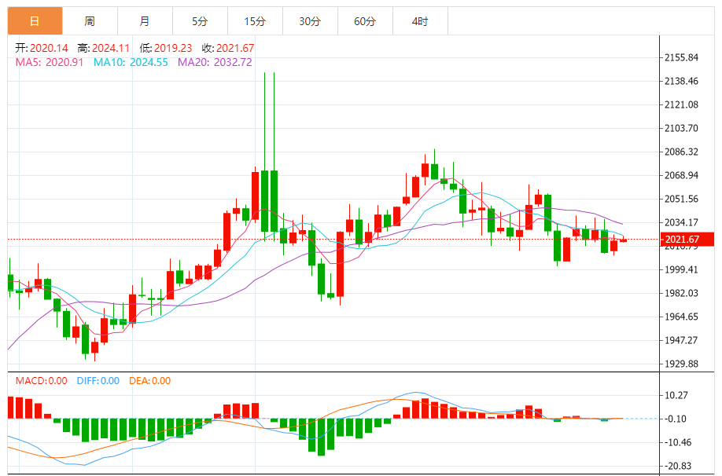Image resolution: width=722 pixels, height=476 pixels.
Task: Click the red current price tag 2021.67
Action: click(x=687, y=239)
